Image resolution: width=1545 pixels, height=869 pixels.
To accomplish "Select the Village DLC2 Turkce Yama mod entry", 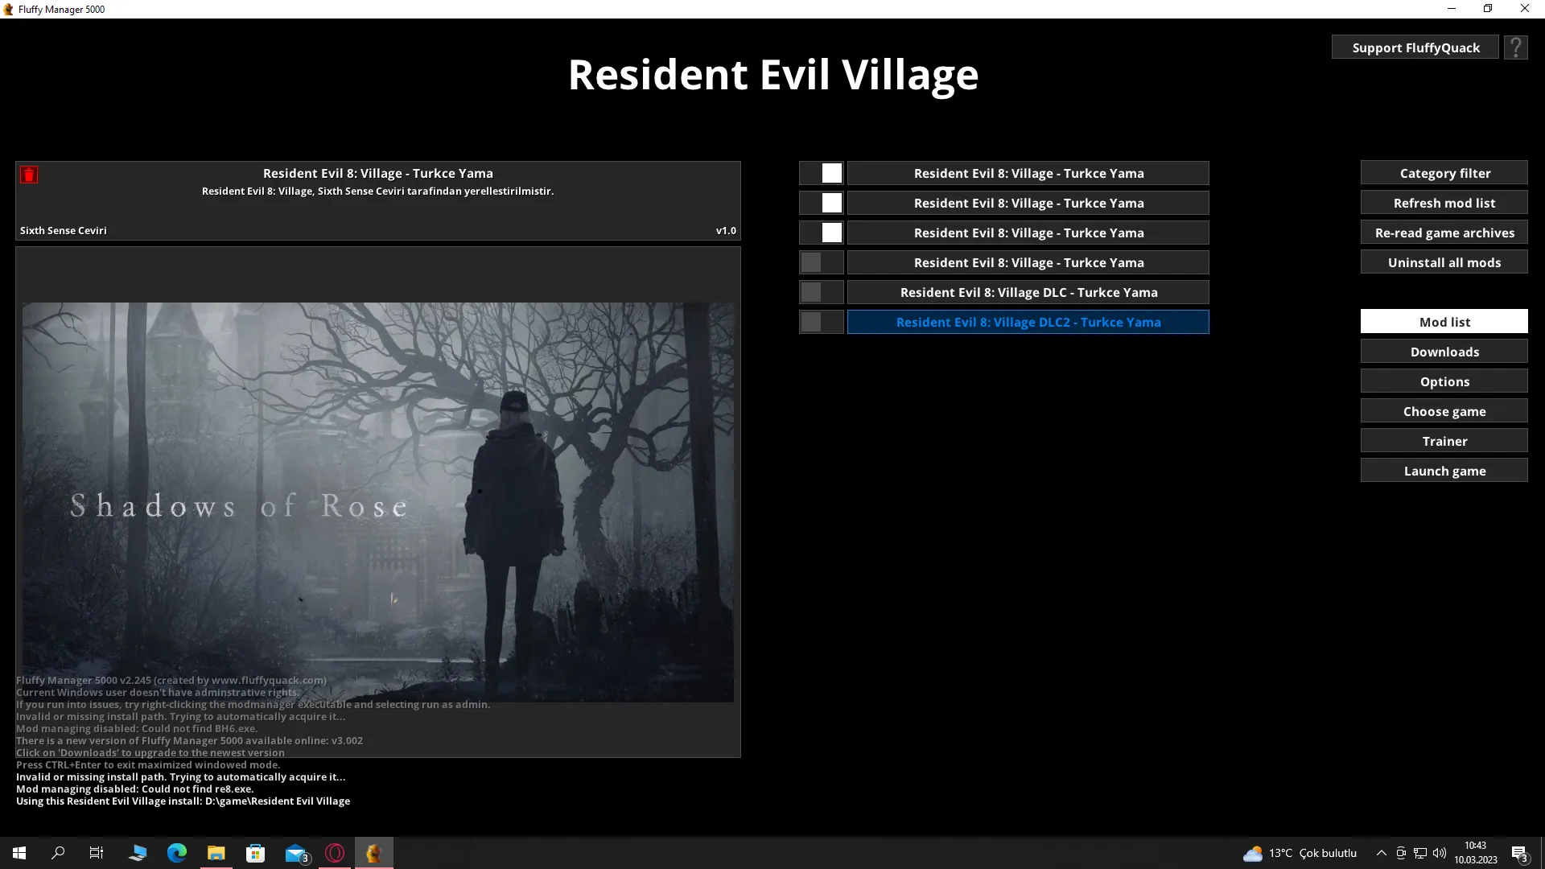I will [1028, 322].
